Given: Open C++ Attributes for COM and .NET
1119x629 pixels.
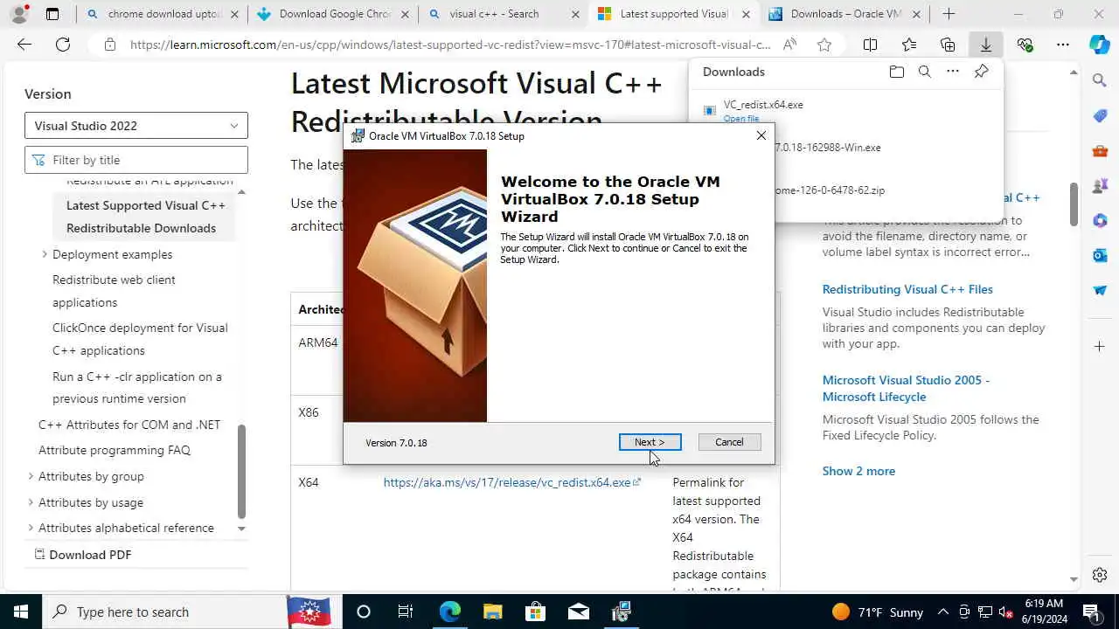Looking at the screenshot, I should point(129,425).
